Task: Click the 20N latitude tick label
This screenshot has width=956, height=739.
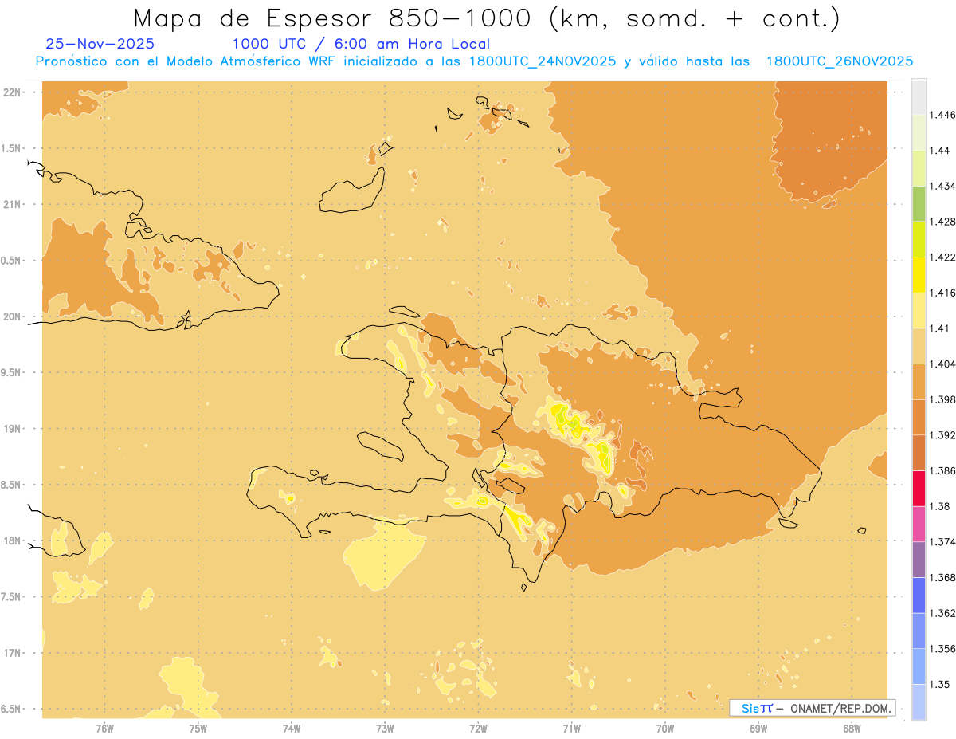Action: click(11, 316)
